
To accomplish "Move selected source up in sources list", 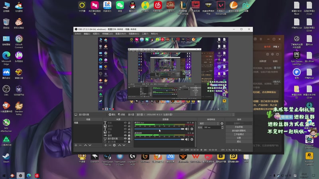I will click(120, 145).
